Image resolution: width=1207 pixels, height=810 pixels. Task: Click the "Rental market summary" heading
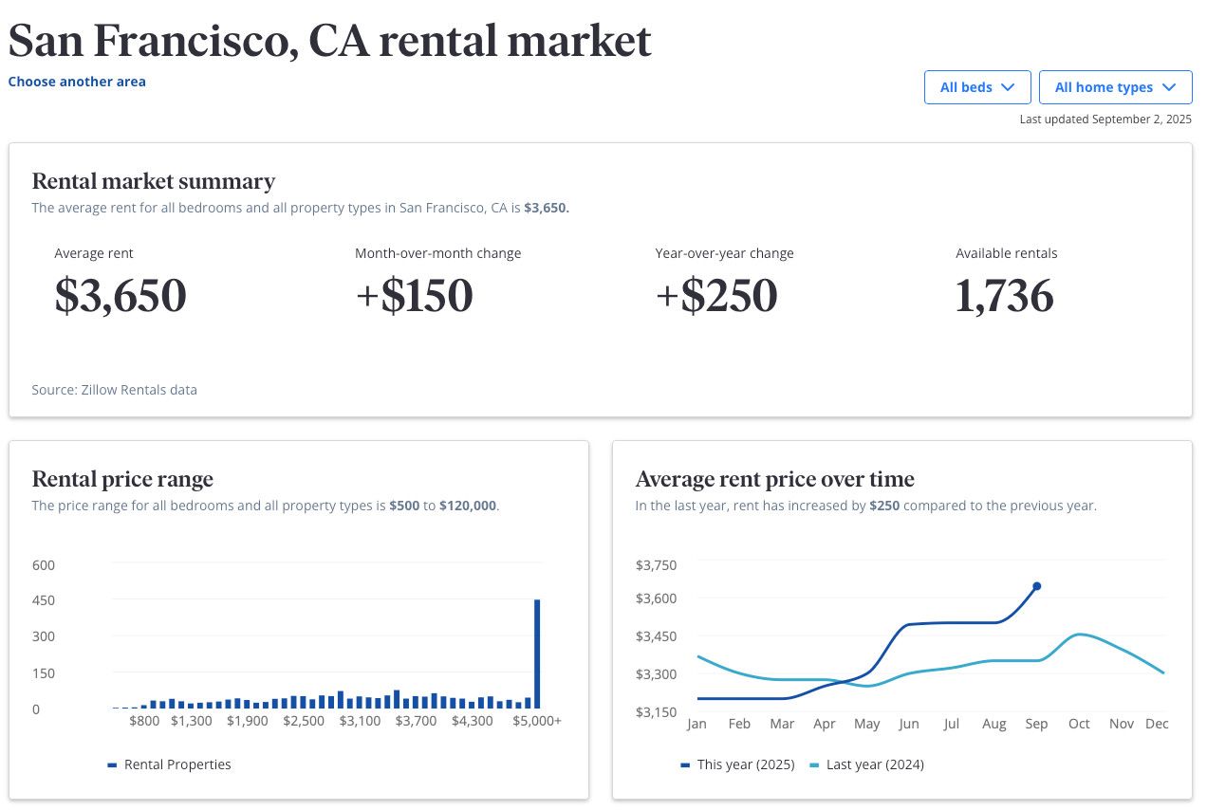tap(154, 181)
